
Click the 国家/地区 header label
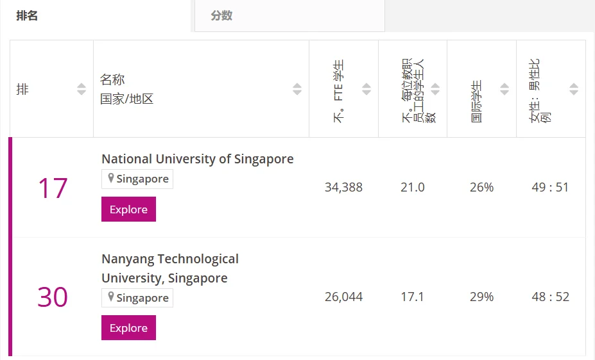pos(126,99)
